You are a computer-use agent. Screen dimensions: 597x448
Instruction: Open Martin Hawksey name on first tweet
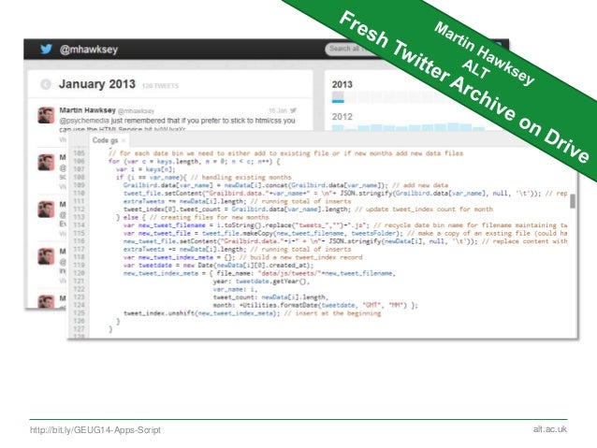(x=87, y=110)
